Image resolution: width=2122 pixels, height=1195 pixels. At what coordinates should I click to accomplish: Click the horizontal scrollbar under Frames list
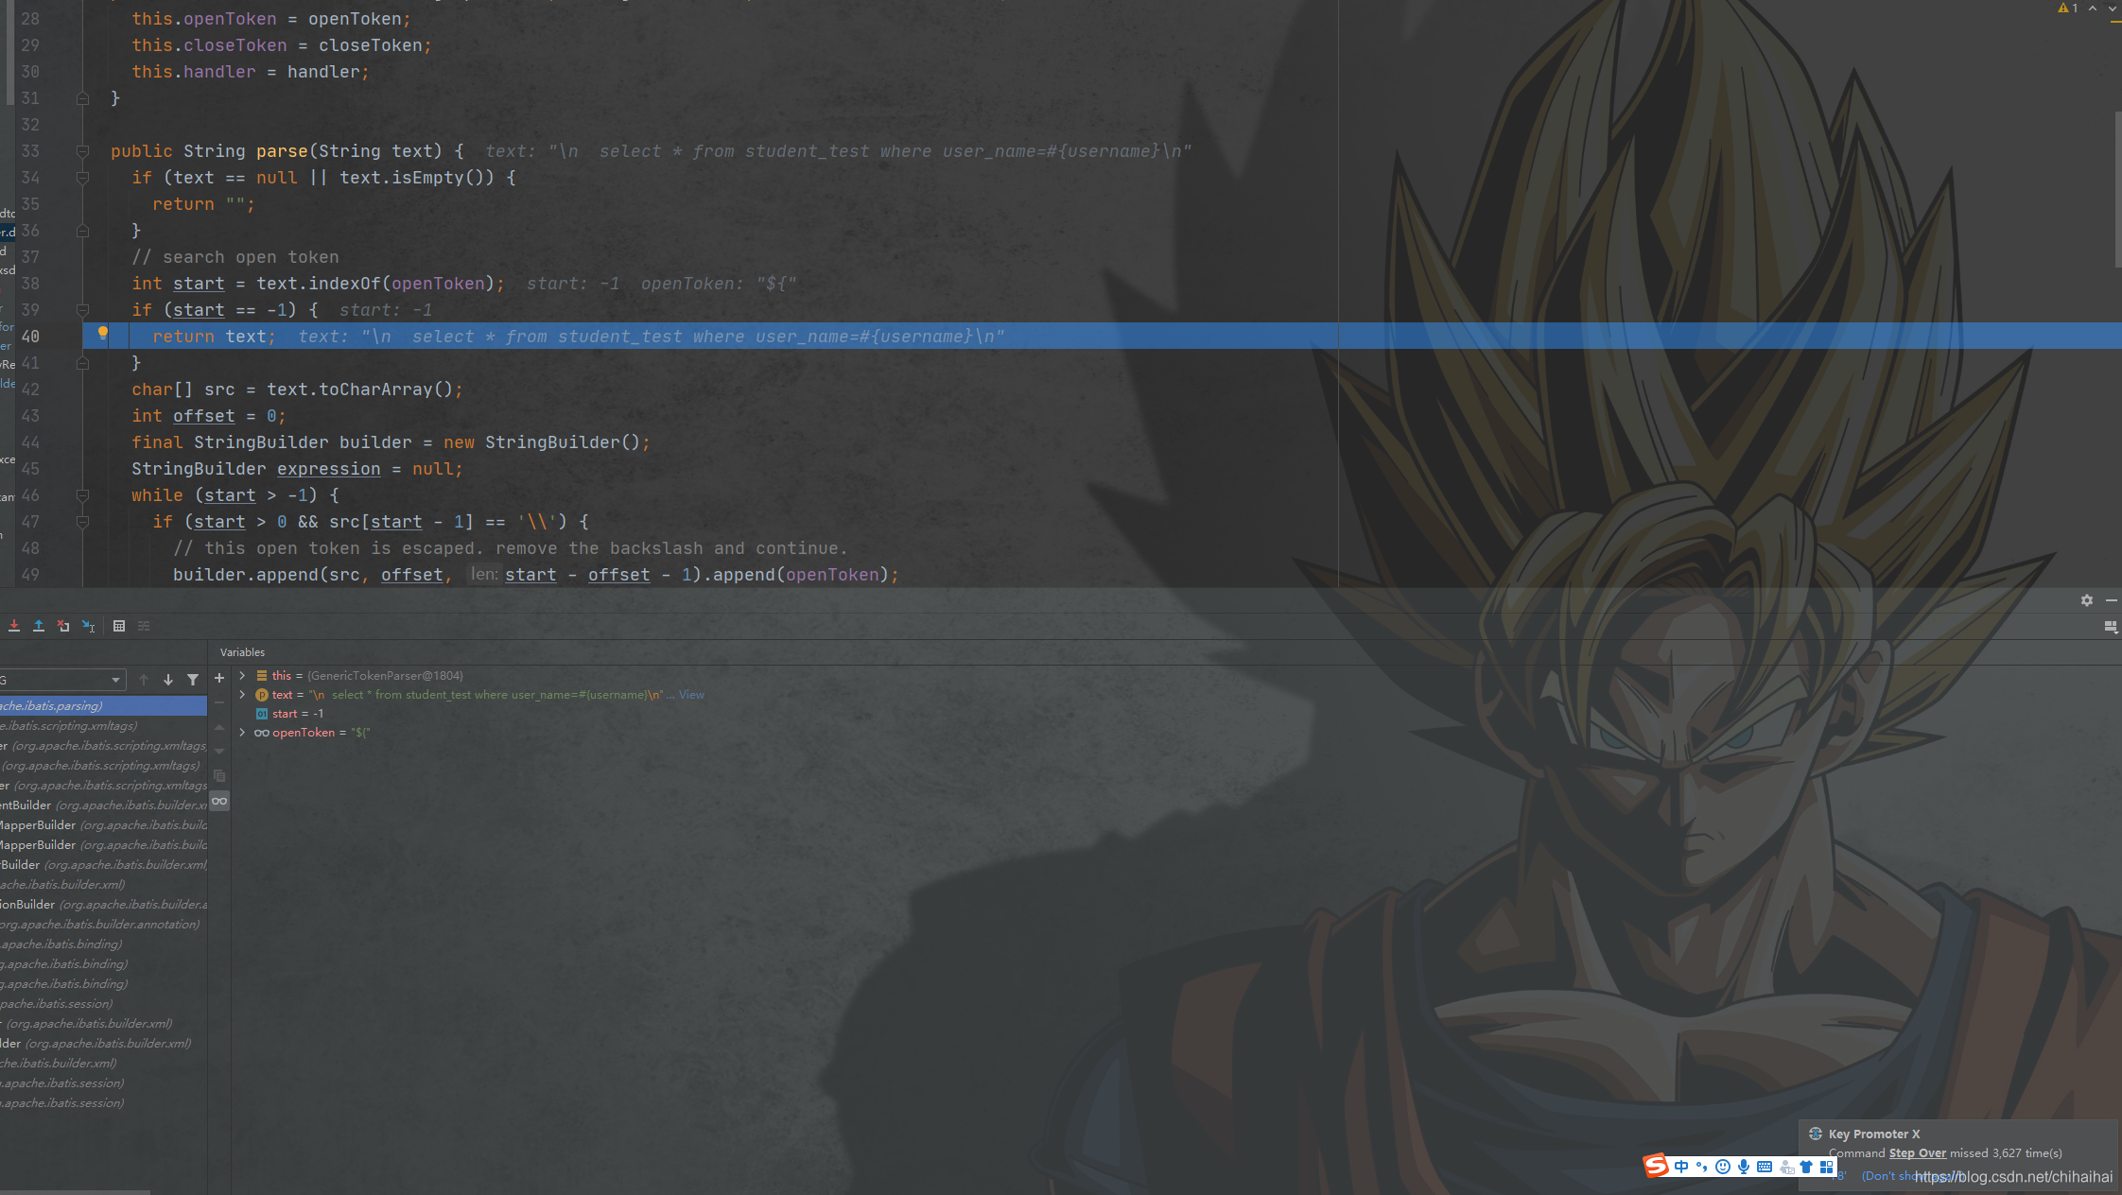pos(76,1192)
